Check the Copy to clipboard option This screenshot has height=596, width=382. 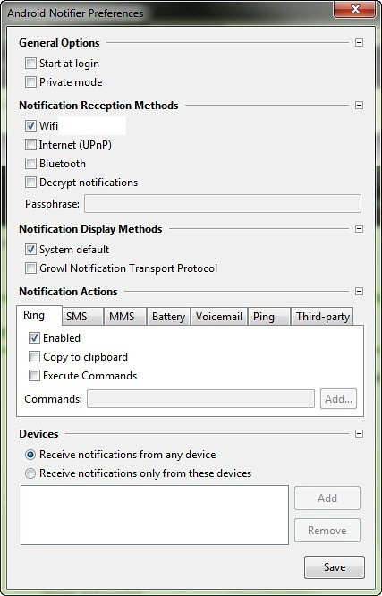coord(35,357)
